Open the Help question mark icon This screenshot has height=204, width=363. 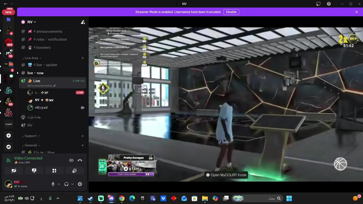(x=329, y=4)
